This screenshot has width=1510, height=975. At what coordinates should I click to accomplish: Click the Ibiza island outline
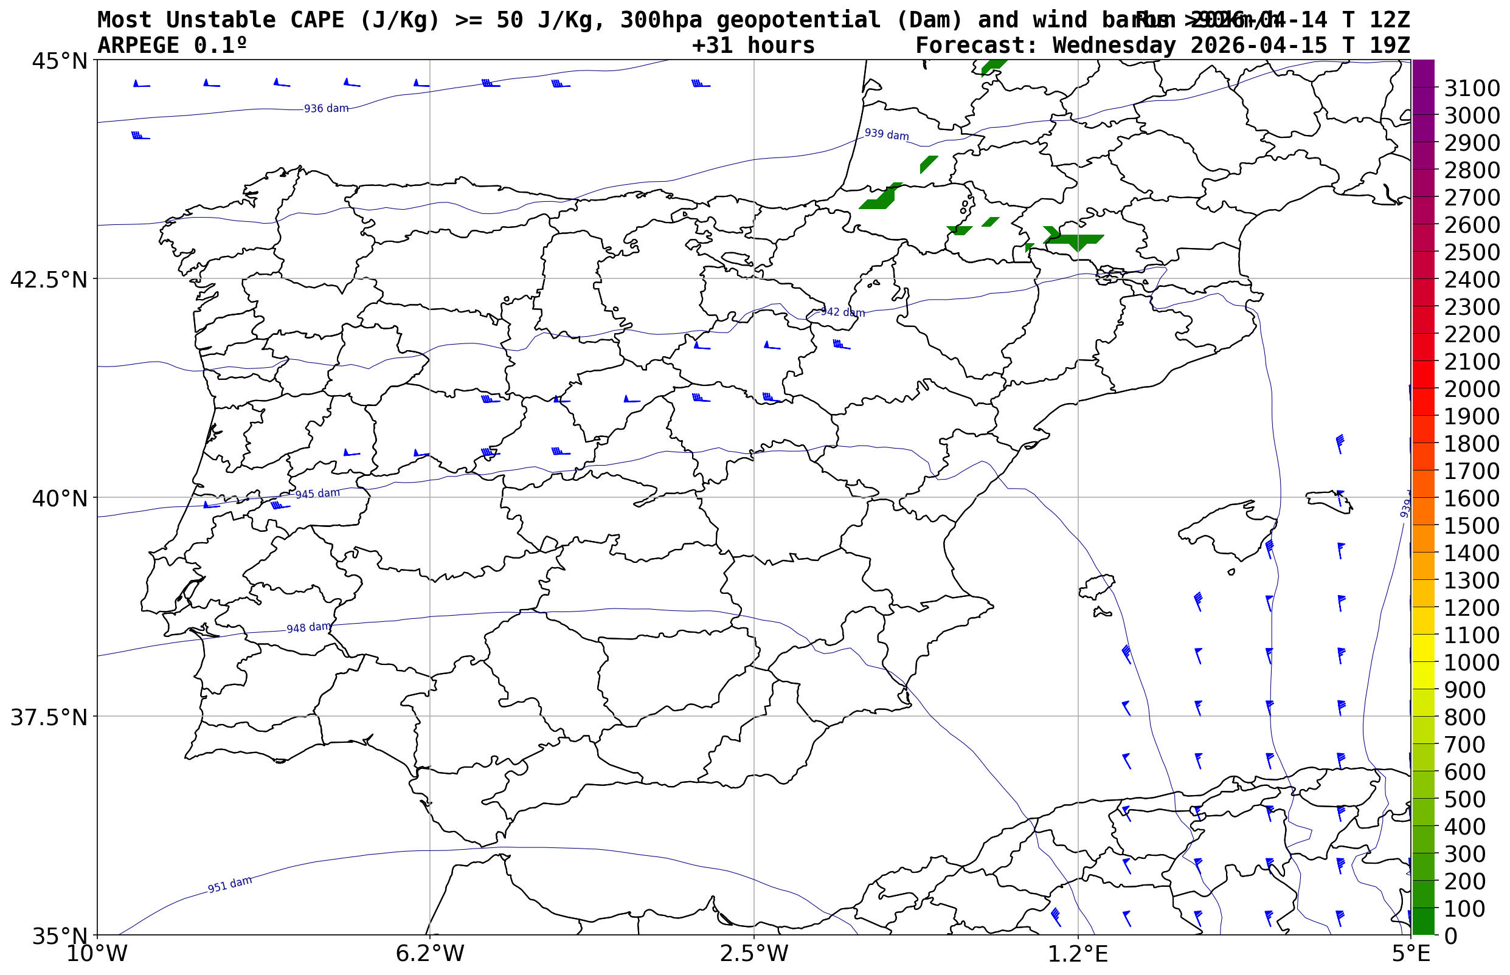[x=1096, y=588]
